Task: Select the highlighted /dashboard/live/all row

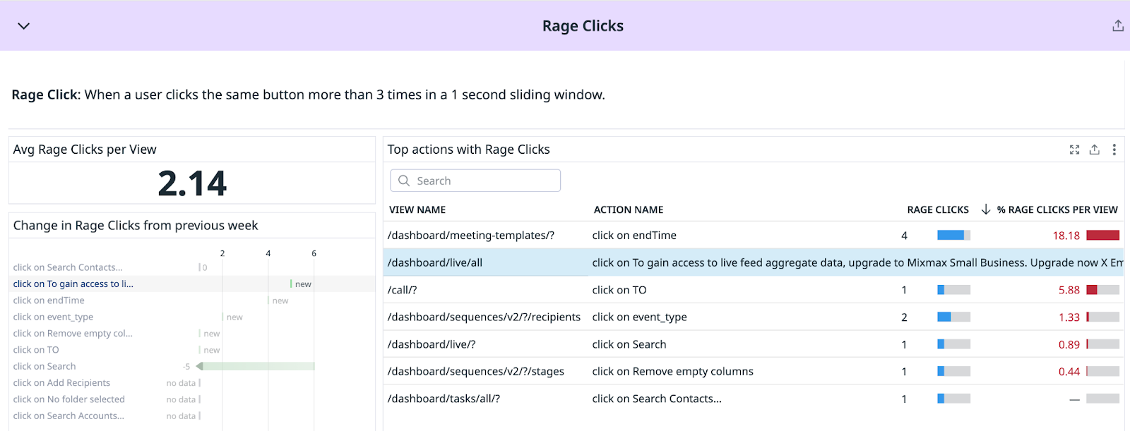Action: point(435,262)
